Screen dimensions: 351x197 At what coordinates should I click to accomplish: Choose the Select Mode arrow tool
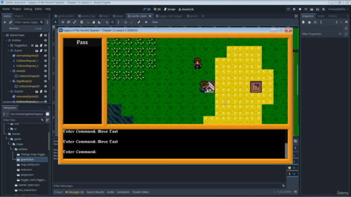coord(56,22)
